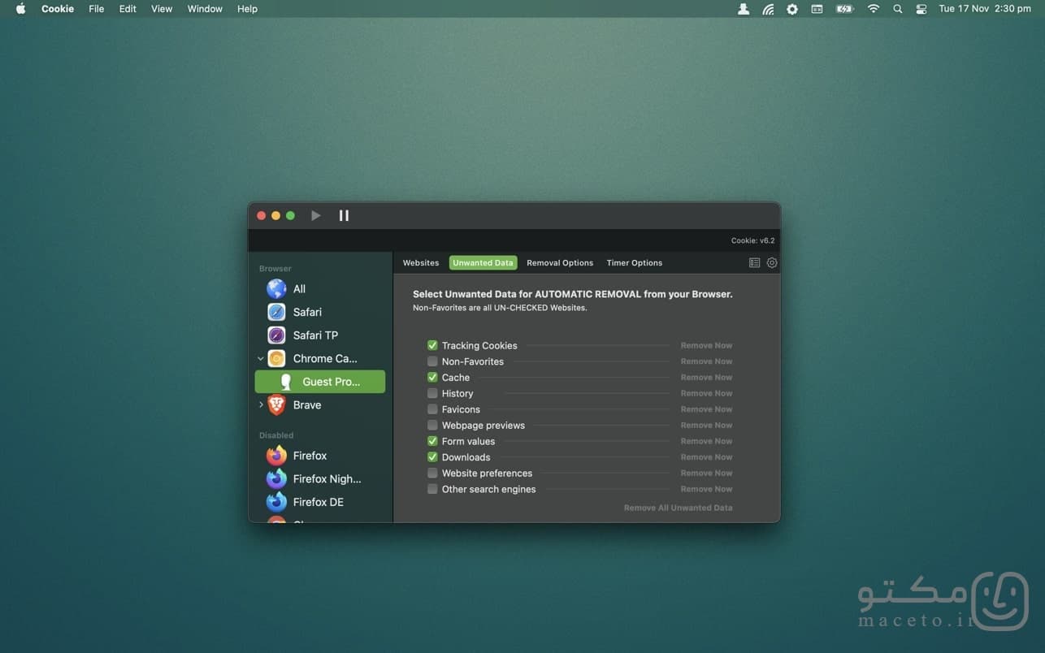Click Remove Now for Other search engines
Image resolution: width=1045 pixels, height=653 pixels.
[x=706, y=489]
